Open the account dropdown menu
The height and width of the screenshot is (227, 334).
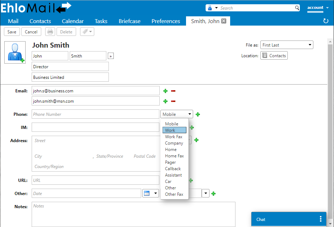pos(317,7)
